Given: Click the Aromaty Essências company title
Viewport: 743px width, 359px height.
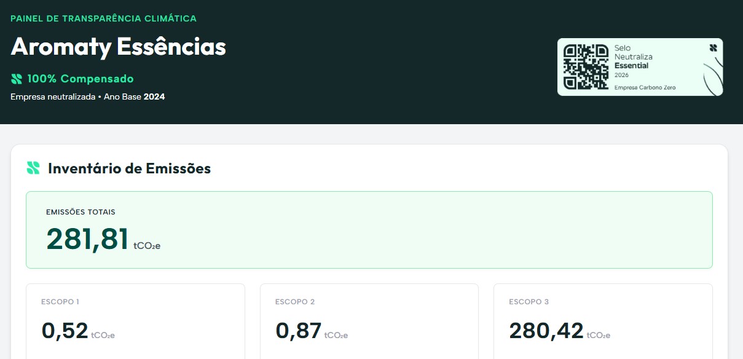Looking at the screenshot, I should pyautogui.click(x=119, y=47).
